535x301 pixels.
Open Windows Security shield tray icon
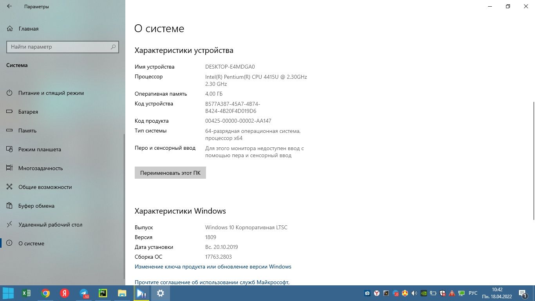[443, 293]
